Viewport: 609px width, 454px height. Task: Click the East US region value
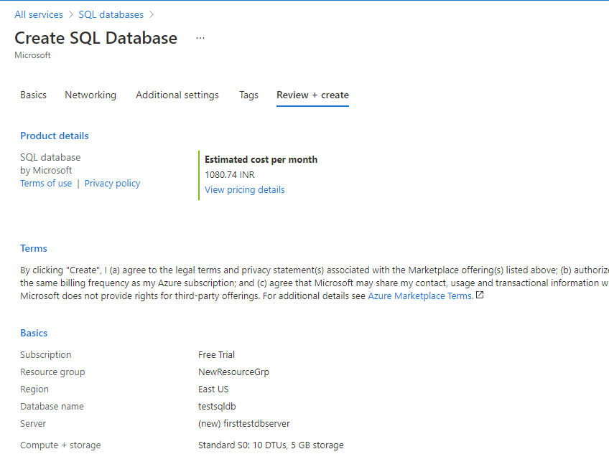213,389
